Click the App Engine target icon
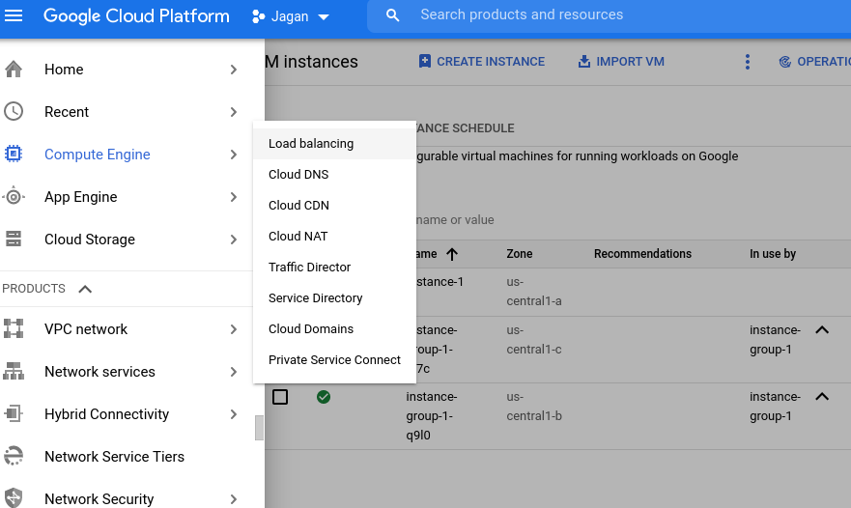This screenshot has width=851, height=508. tap(14, 196)
